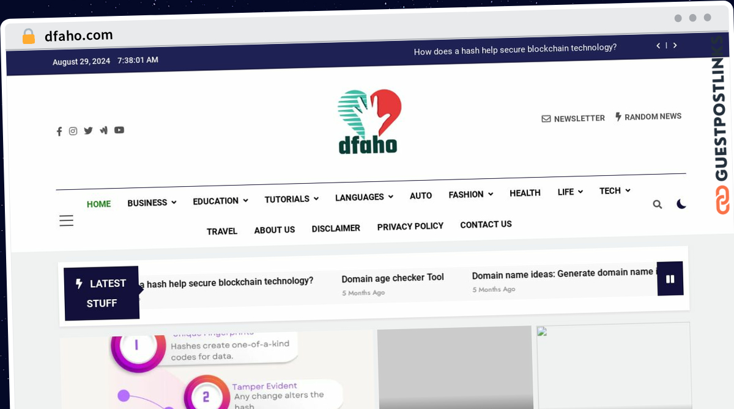Open the Health menu item

pos(525,193)
